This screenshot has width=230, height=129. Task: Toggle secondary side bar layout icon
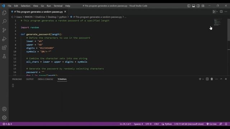tap(198, 6)
